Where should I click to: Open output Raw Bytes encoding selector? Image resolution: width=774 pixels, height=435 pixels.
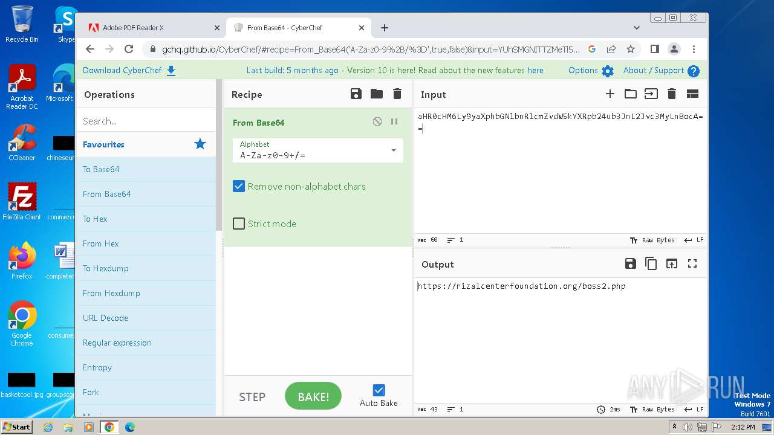[x=652, y=409]
